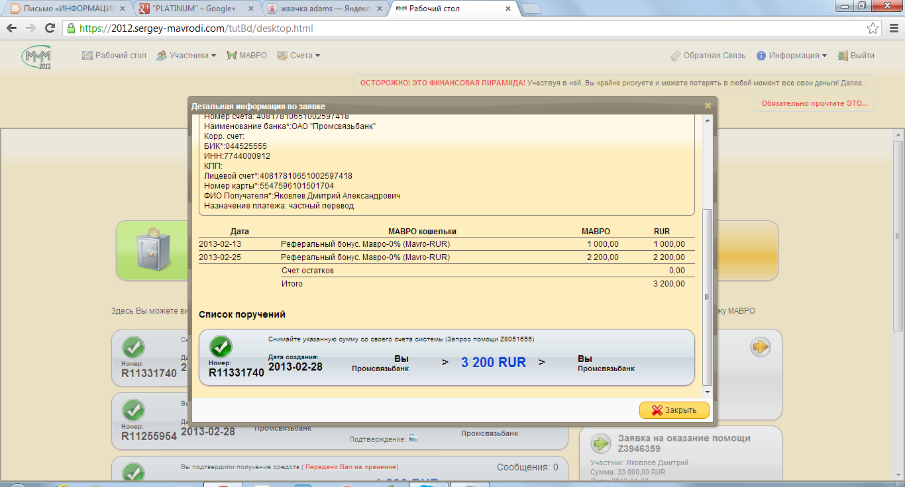This screenshot has width=905, height=487.
Task: Follow the "Далее..." link in the warning
Action: (854, 83)
